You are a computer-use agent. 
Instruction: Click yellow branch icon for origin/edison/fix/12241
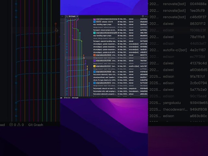[94, 66]
